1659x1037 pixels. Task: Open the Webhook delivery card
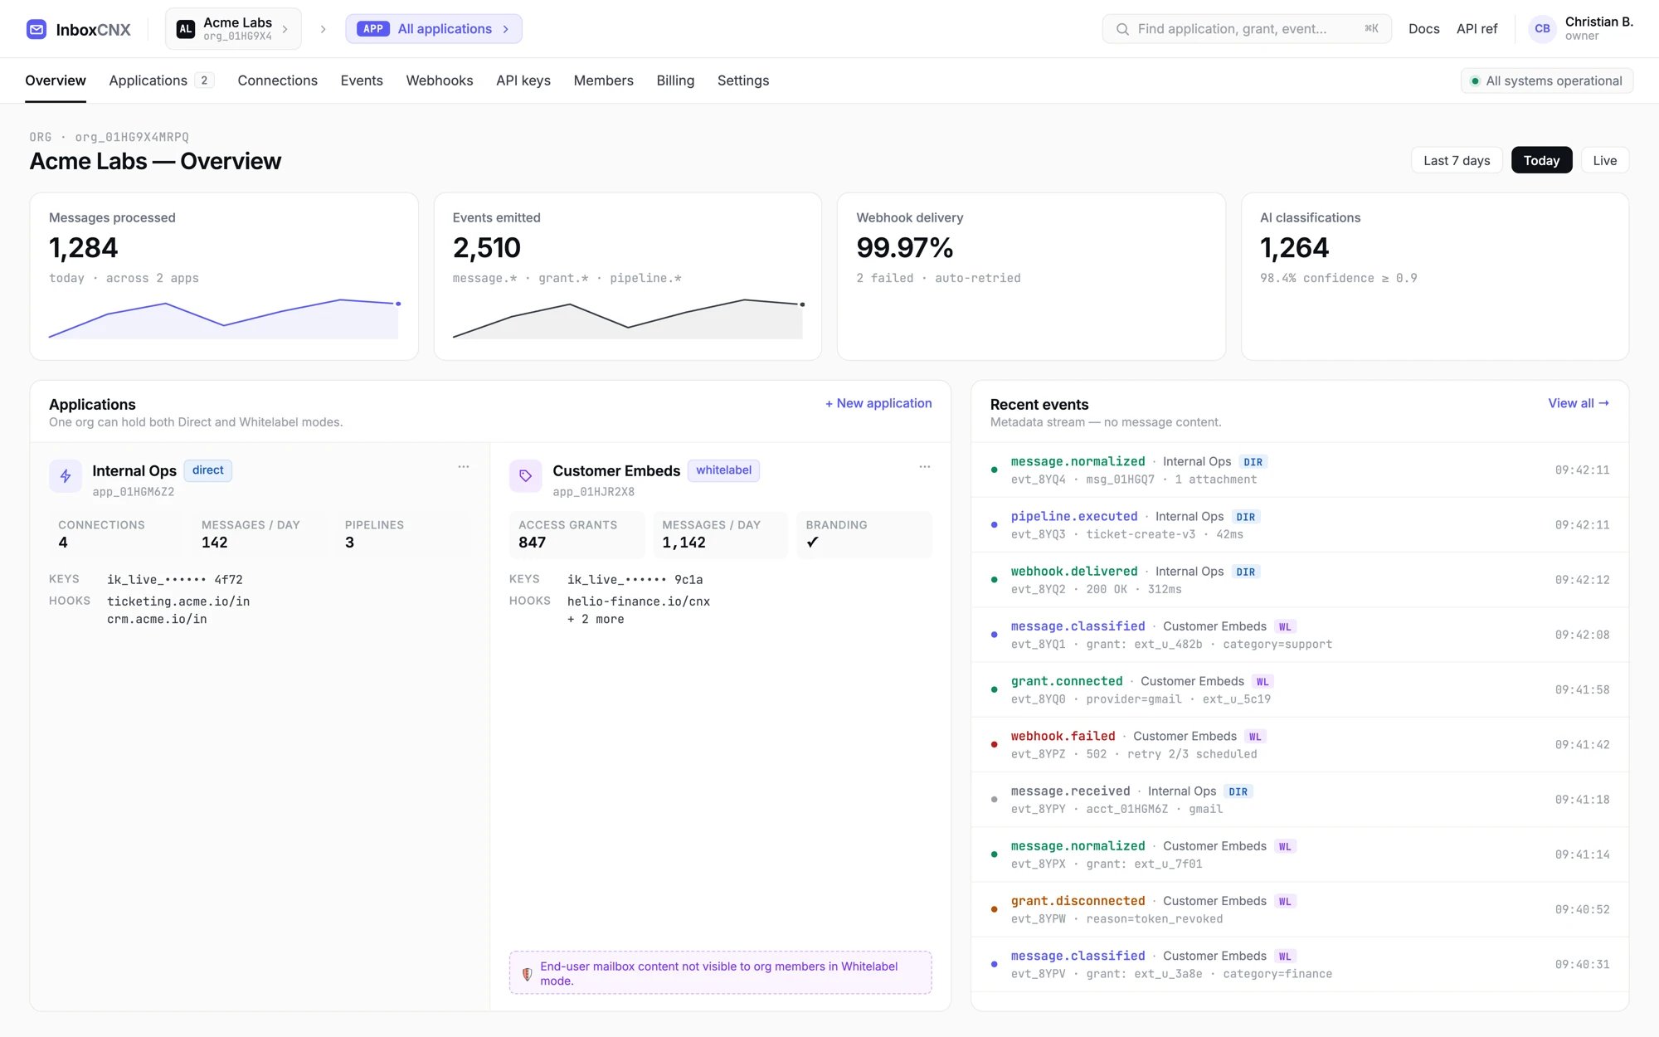coord(1031,276)
